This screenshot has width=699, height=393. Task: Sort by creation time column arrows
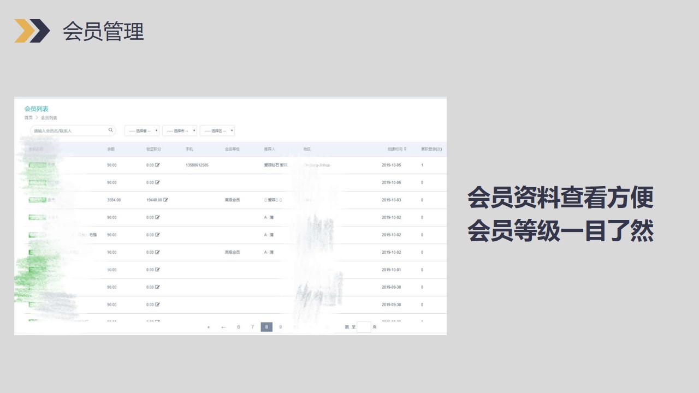[x=405, y=149]
